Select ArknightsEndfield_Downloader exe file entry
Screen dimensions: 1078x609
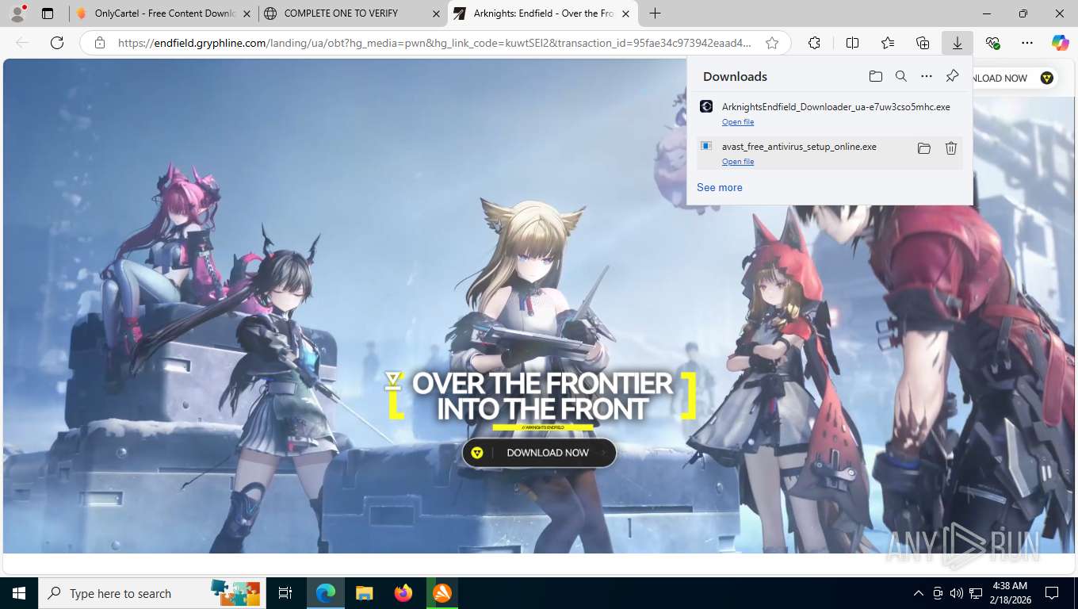(830, 113)
